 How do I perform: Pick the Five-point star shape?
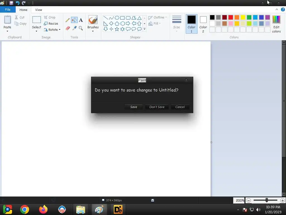117,29
